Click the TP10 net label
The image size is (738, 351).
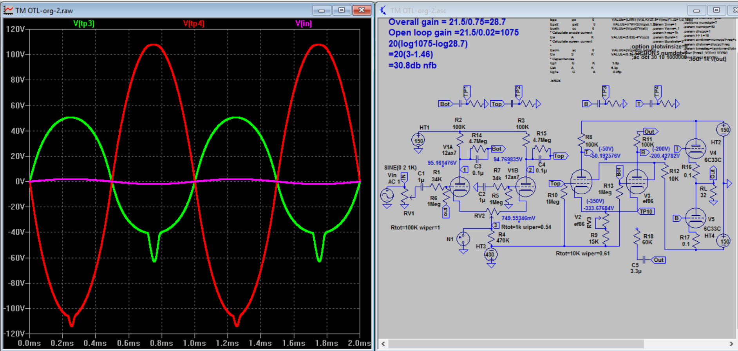coord(646,212)
